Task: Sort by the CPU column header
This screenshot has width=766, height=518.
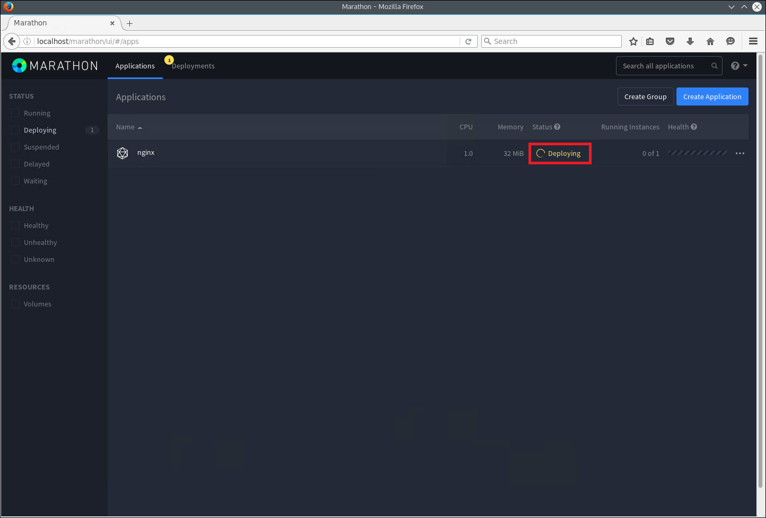Action: coord(466,127)
